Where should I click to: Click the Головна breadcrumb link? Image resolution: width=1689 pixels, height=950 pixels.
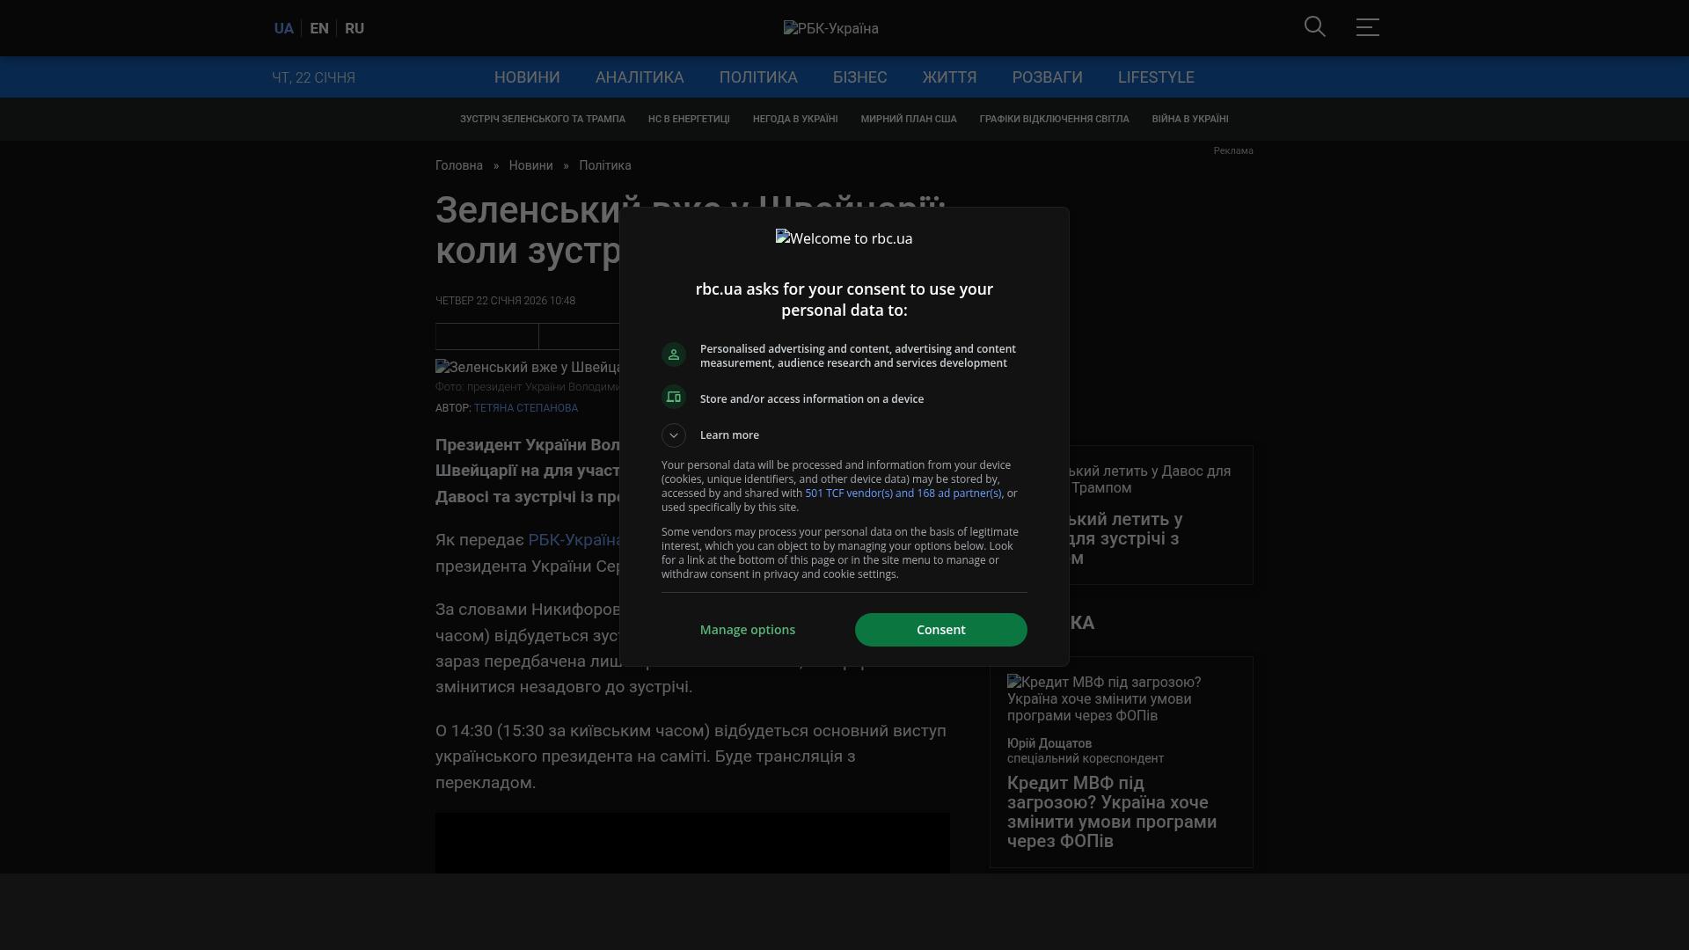[x=459, y=165]
